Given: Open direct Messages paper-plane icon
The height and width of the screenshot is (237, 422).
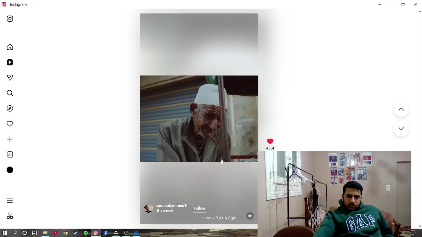Looking at the screenshot, I should pos(10,78).
